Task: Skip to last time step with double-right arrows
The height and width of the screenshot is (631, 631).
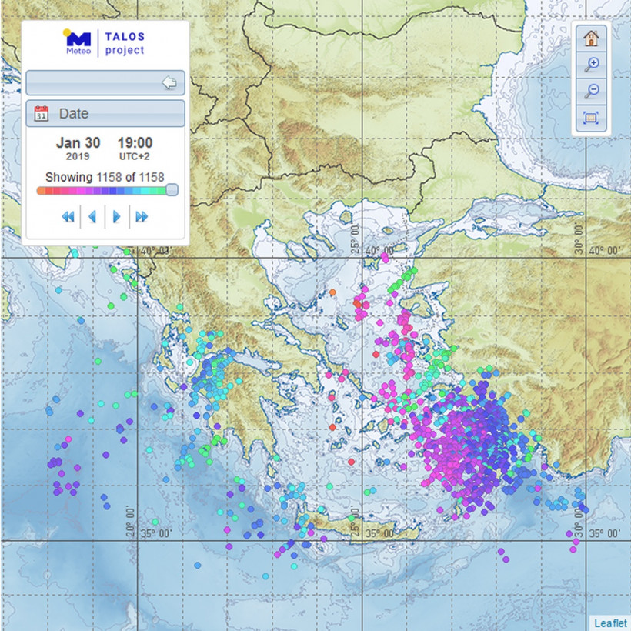Action: click(x=142, y=217)
